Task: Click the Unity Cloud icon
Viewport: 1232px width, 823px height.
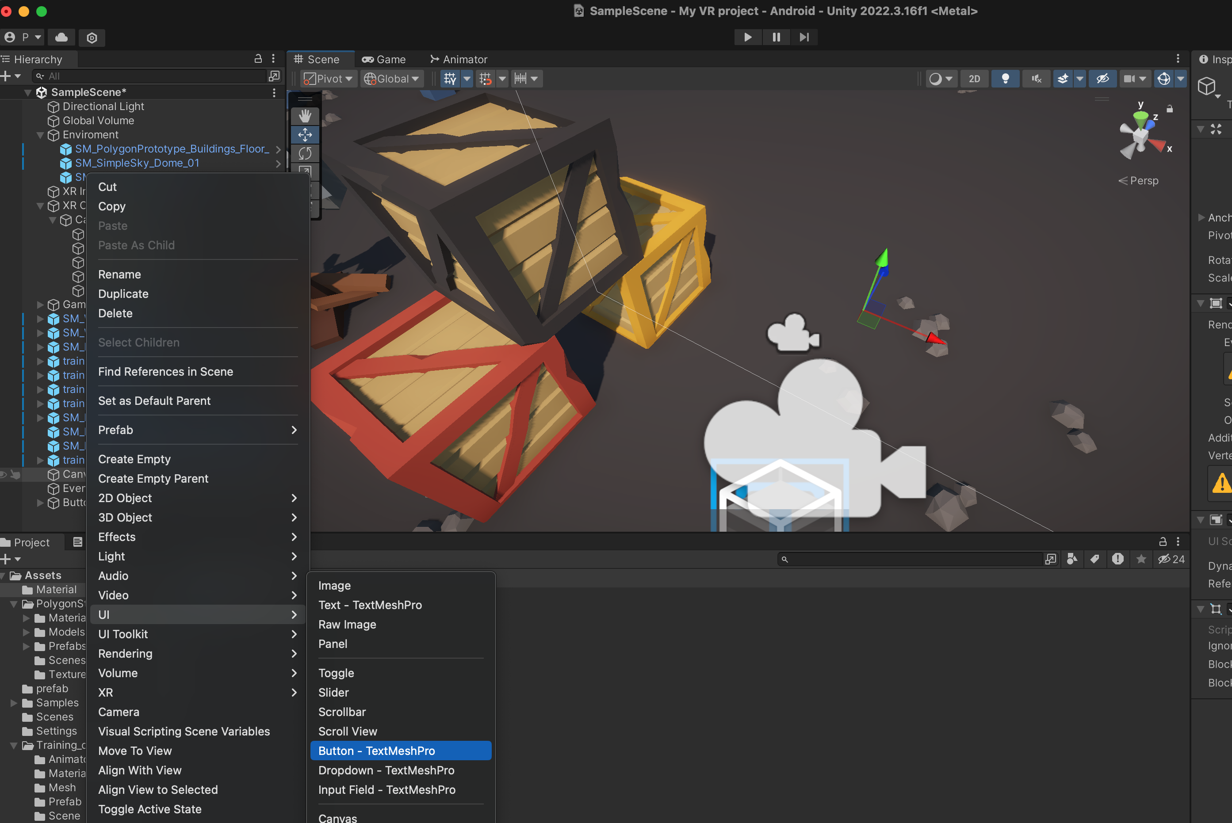Action: 62,37
